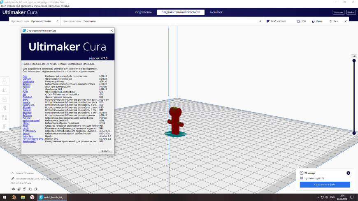Click the material spool icon in estimate panel
The height and width of the screenshot is (201, 358).
pos(302,178)
